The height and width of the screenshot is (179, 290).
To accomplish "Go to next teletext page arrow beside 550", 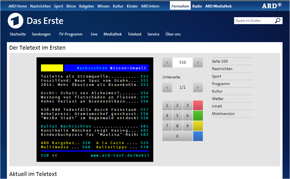I will click(x=198, y=62).
